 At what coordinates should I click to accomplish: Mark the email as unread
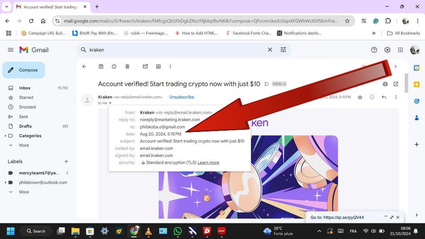145,66
